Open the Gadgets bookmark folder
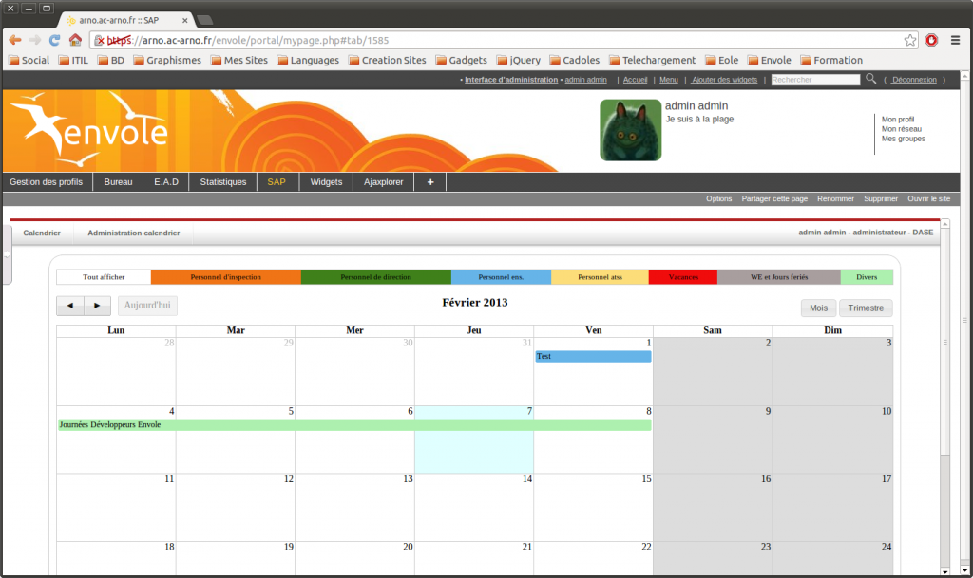Viewport: 973px width, 578px height. click(460, 60)
